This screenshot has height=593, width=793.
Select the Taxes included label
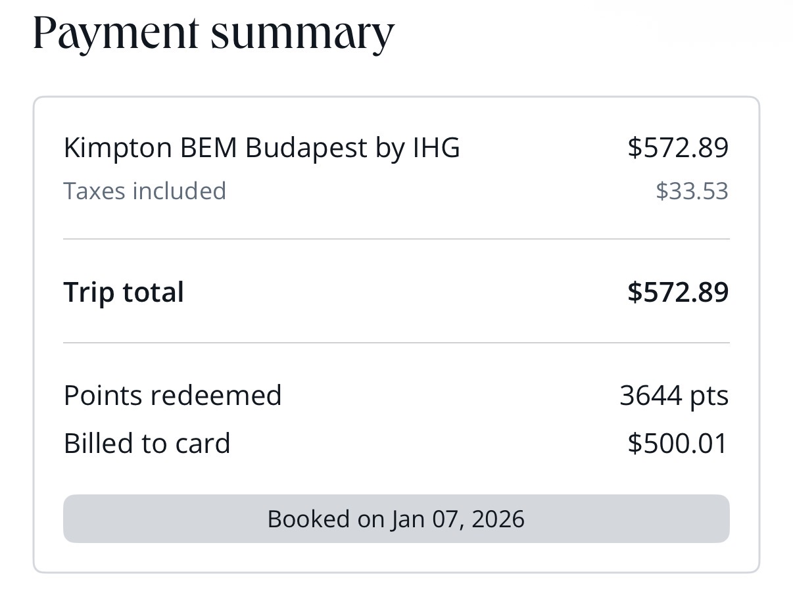(145, 191)
